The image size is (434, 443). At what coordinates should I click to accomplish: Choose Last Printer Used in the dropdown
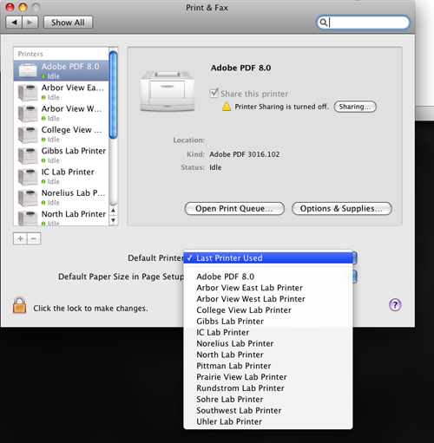268,257
